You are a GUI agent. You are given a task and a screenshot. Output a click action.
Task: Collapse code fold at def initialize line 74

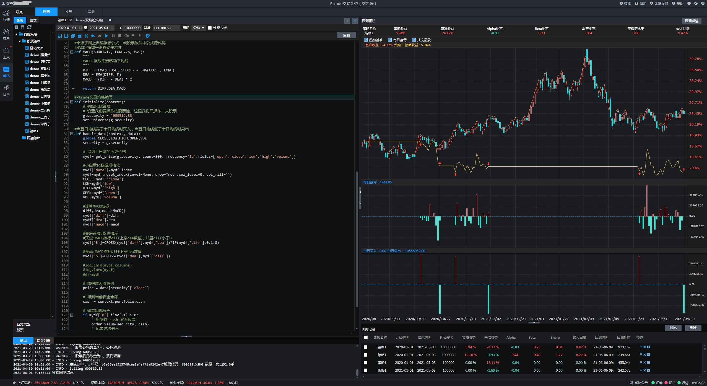(72, 102)
